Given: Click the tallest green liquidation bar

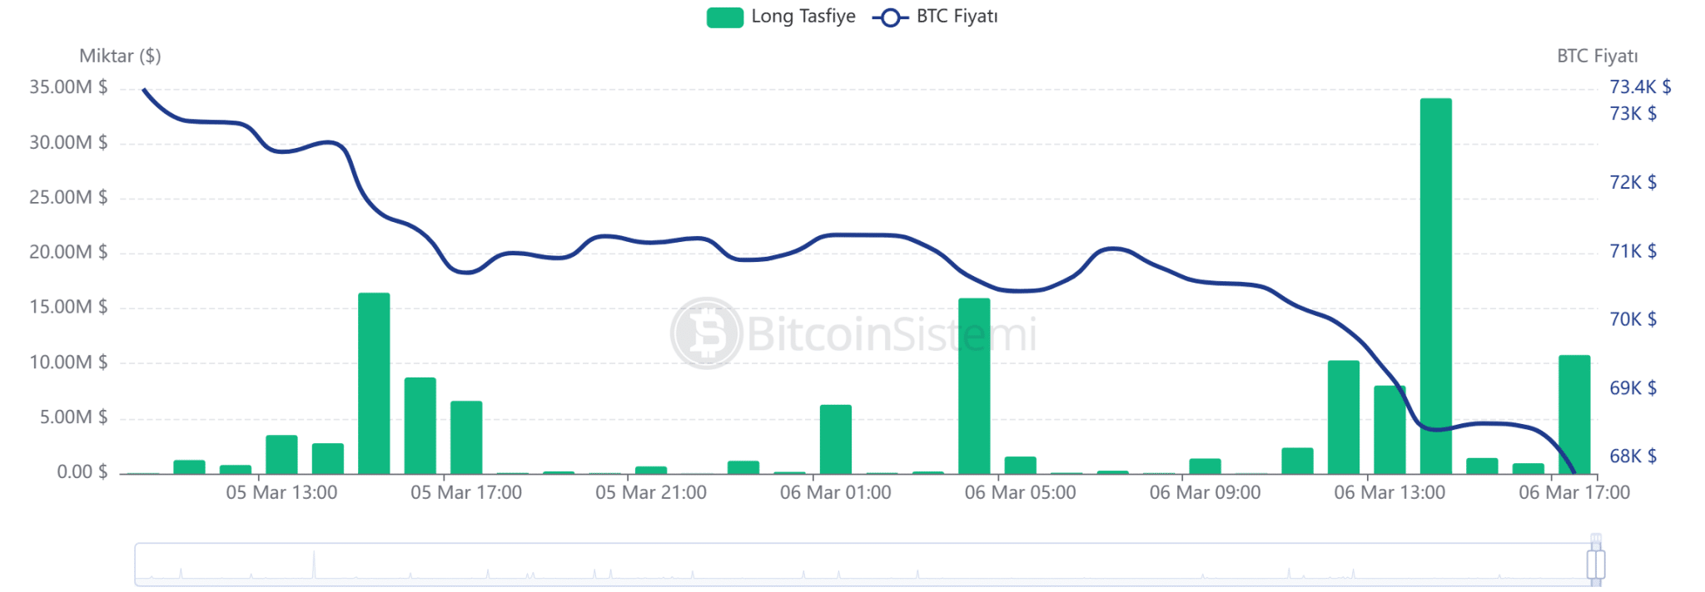Looking at the screenshot, I should (x=1435, y=286).
